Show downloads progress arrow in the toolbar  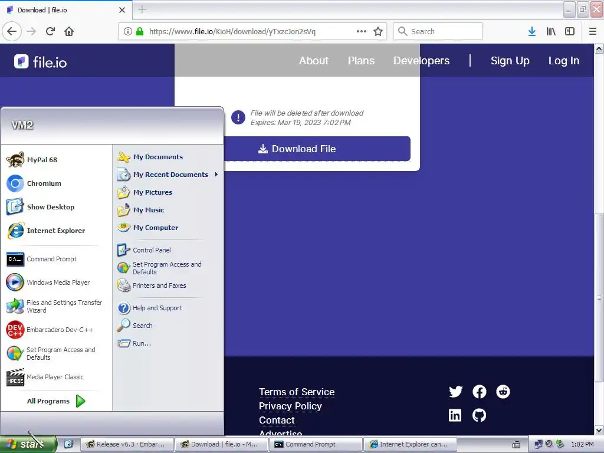point(532,31)
